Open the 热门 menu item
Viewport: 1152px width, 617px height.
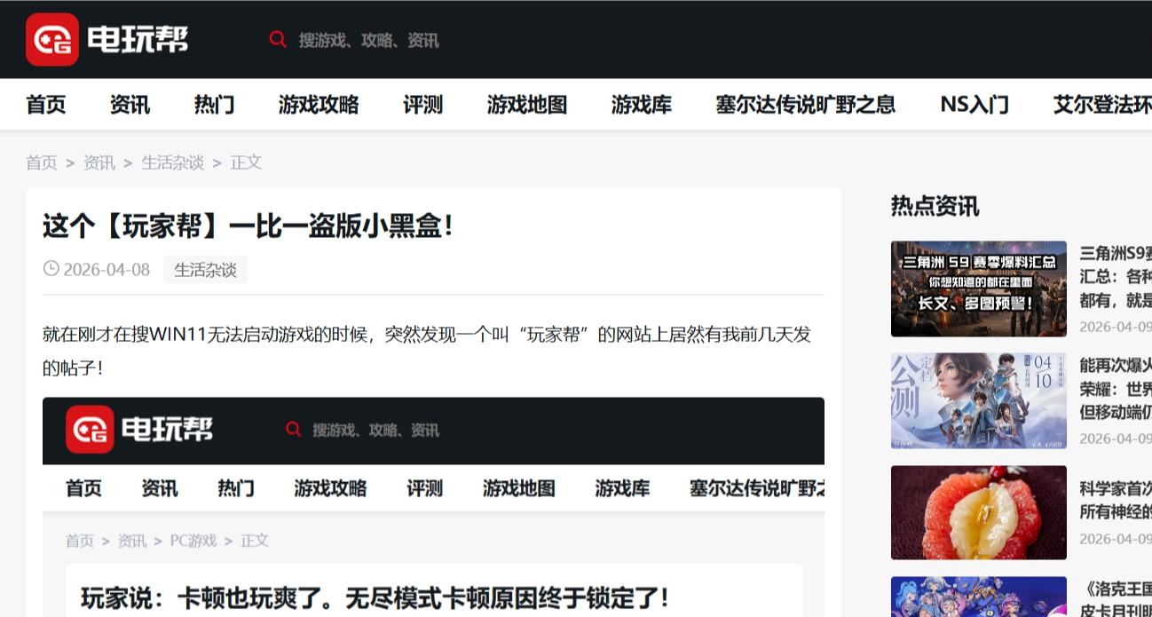212,105
